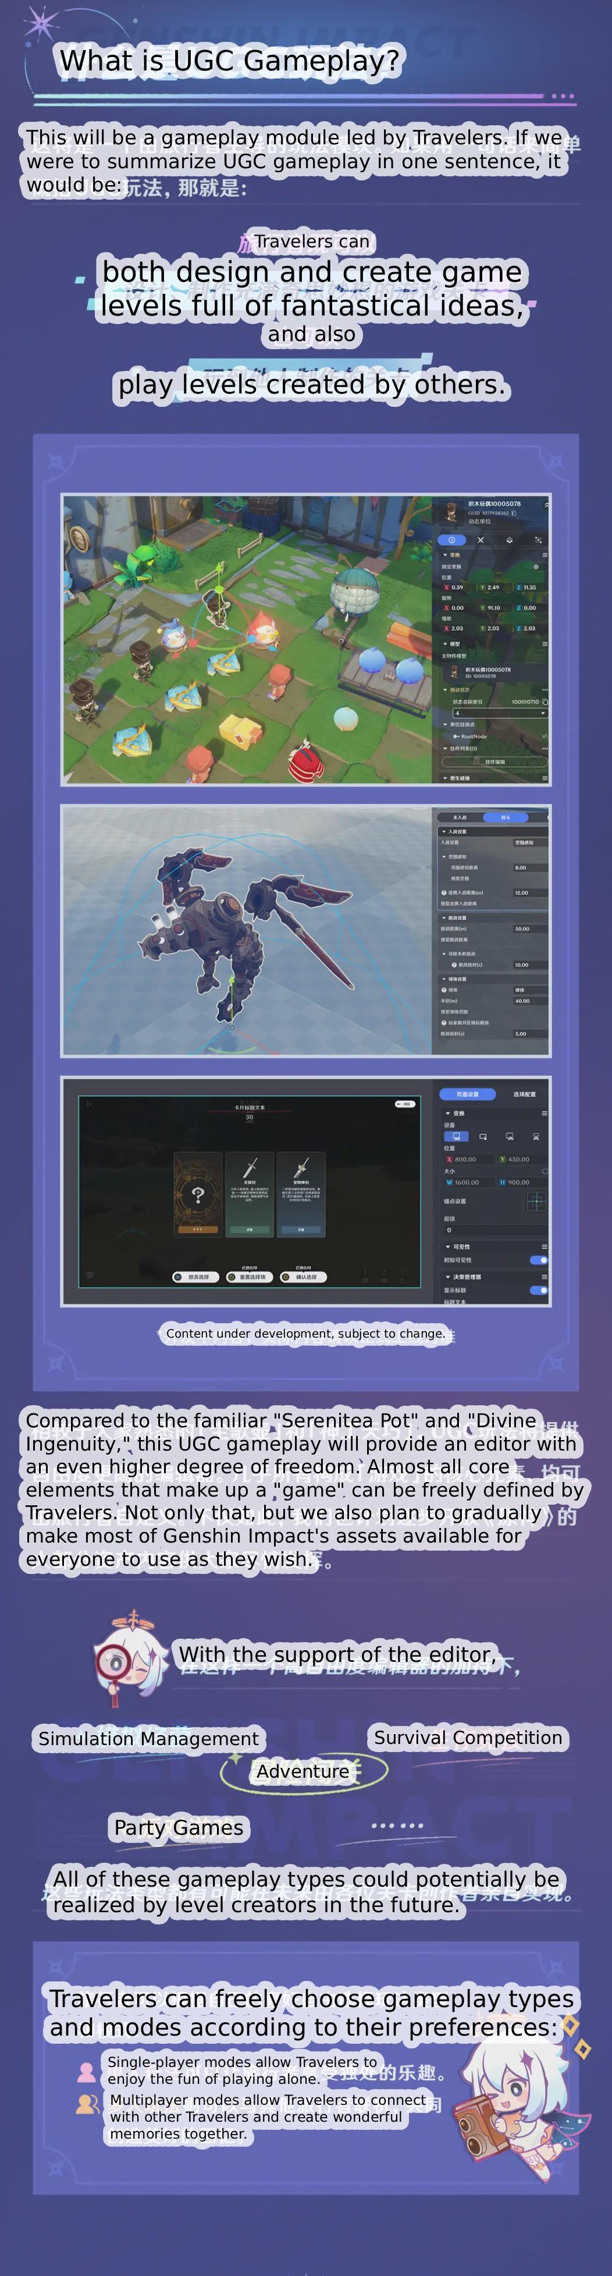This screenshot has width=612, height=2276.
Task: Edit the height H field 900.00
Action: 523,1182
